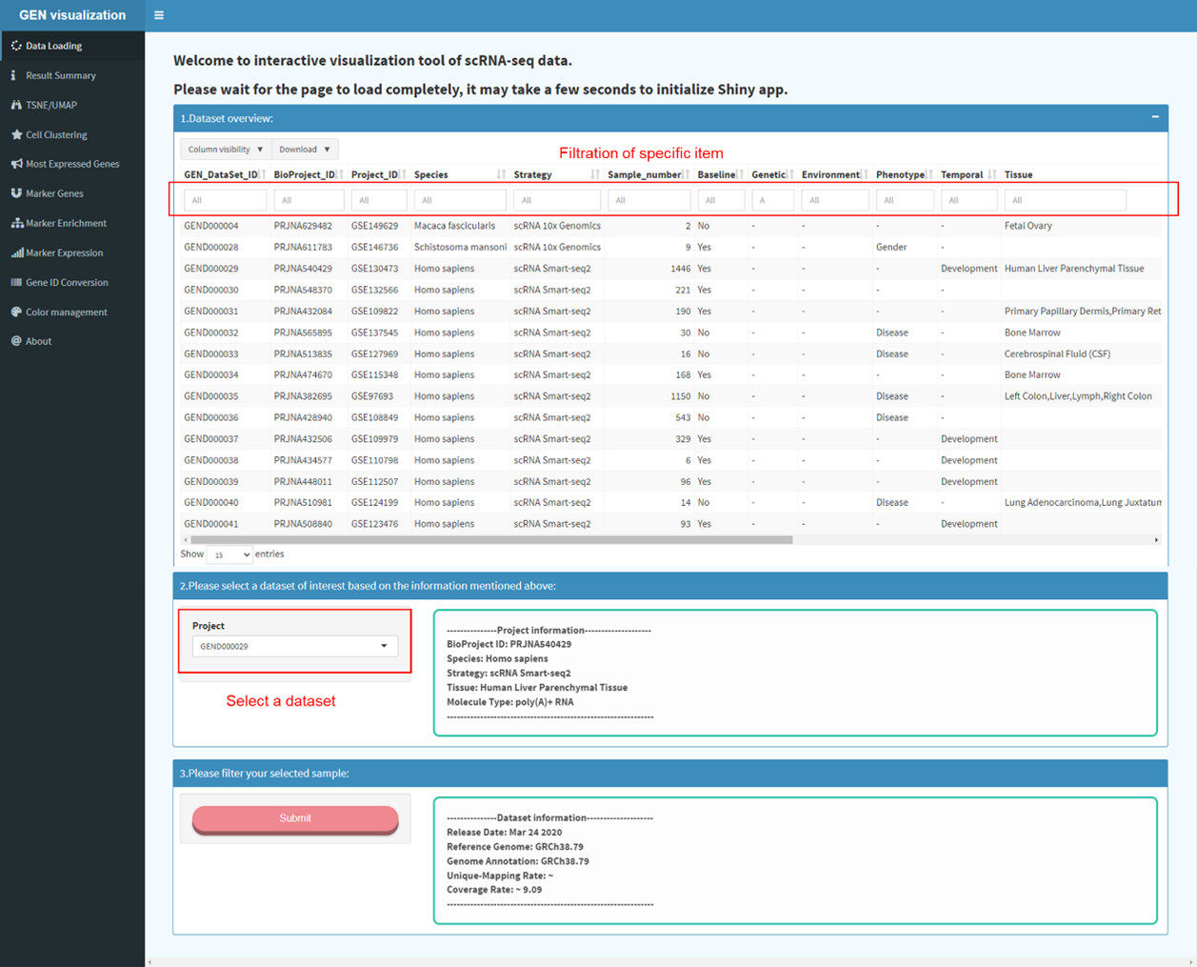Click the Marker Expression bar chart icon

coord(16,252)
